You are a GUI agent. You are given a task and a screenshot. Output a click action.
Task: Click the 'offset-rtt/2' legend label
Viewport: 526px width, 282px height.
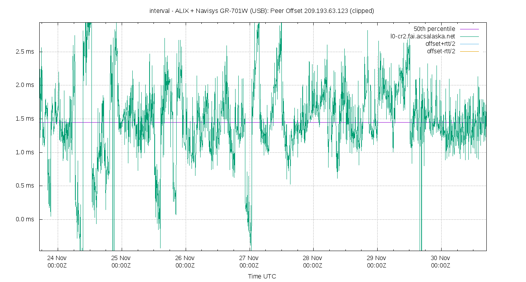click(441, 51)
